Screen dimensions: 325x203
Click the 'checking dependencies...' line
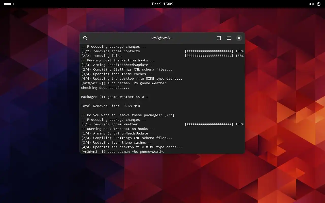pyautogui.click(x=105, y=88)
